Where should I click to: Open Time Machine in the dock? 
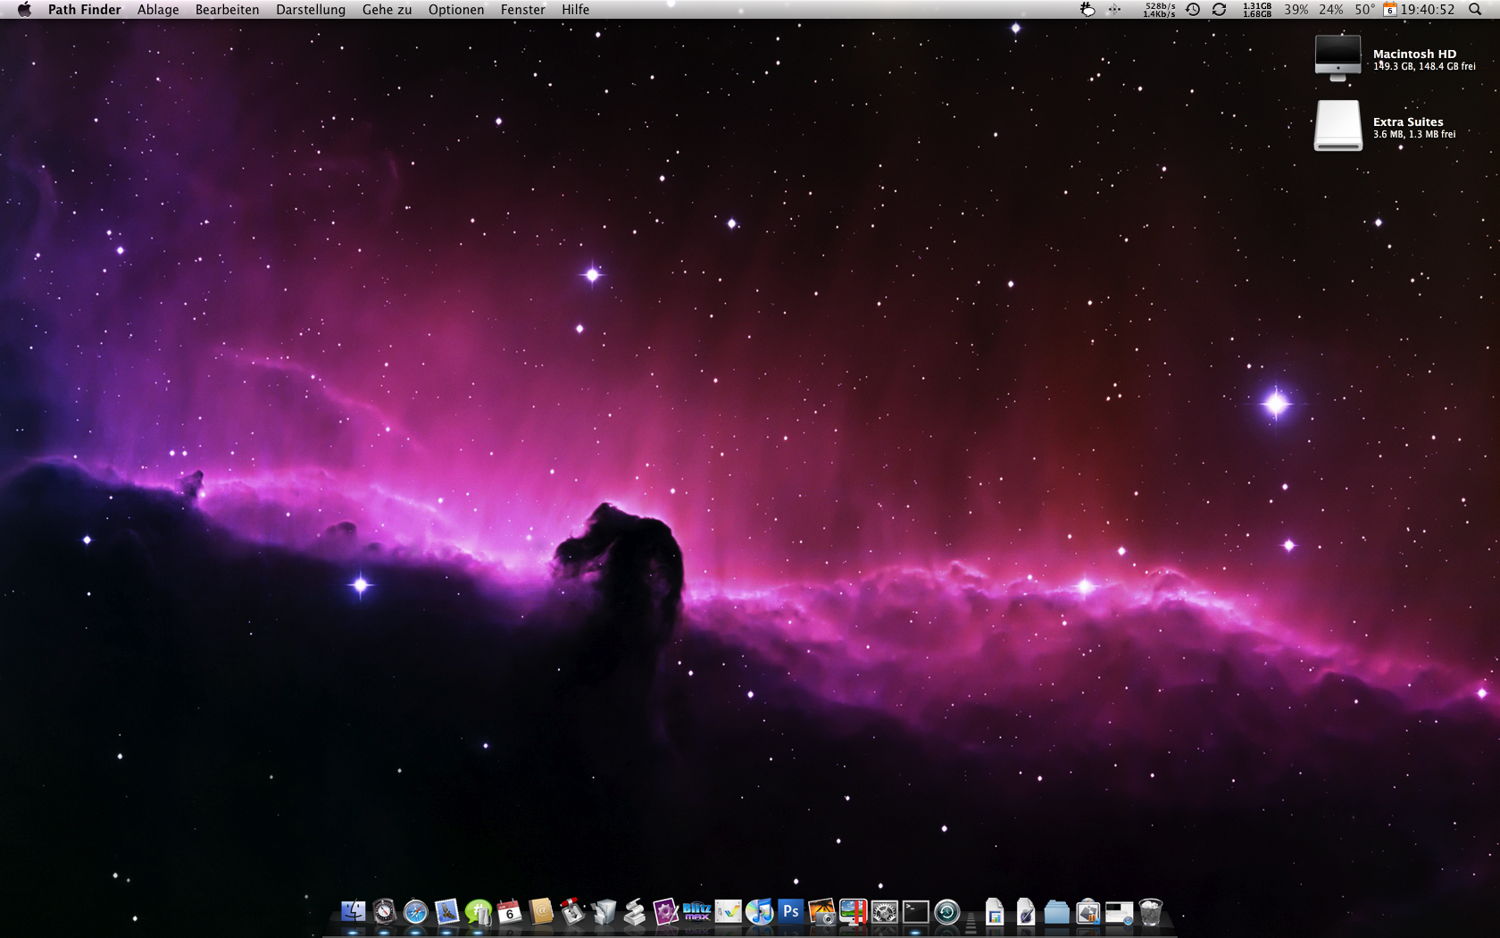946,912
